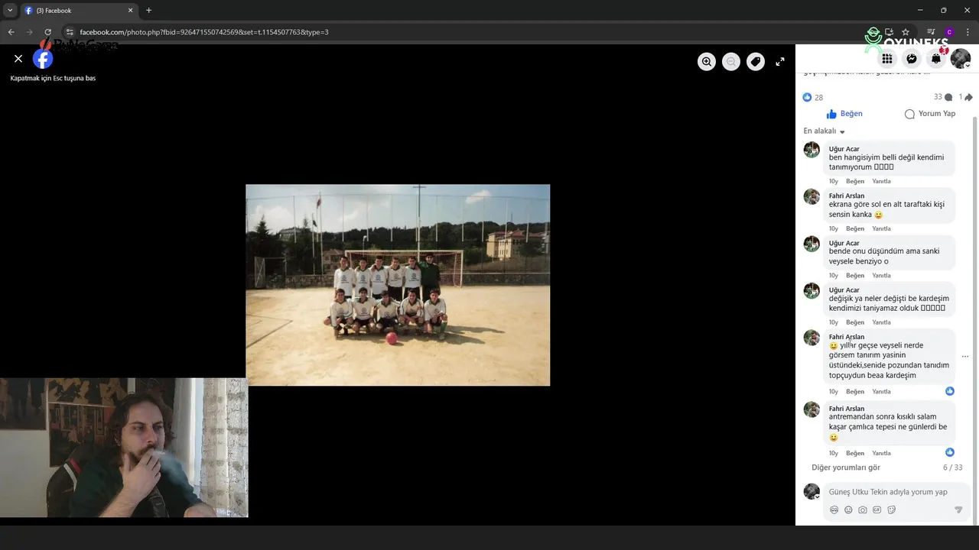Open the Chrome profile avatar
Screen dimensions: 979x550
949,32
